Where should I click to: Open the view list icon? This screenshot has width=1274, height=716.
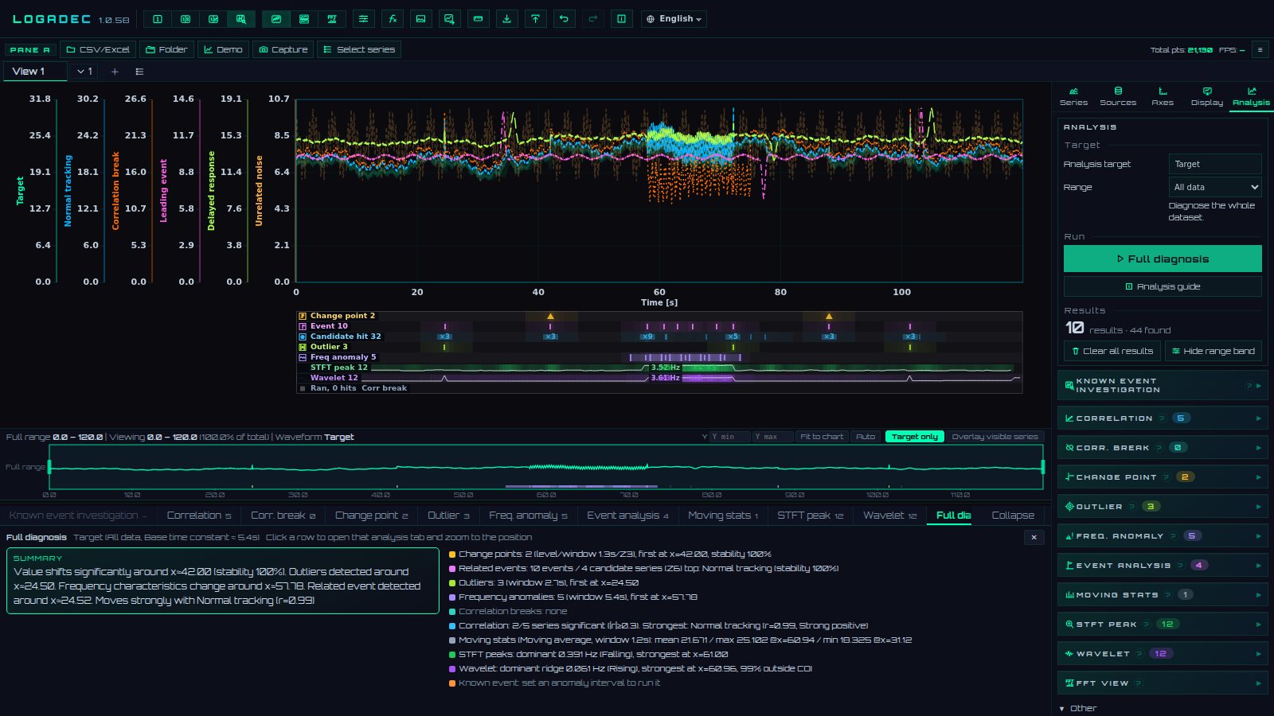(x=139, y=72)
